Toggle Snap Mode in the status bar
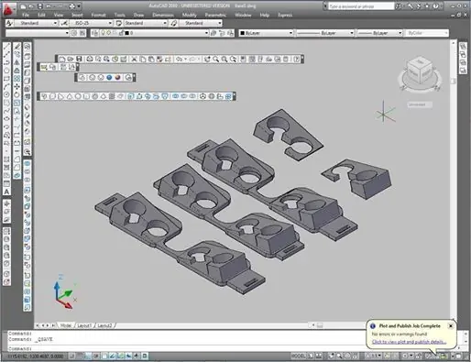This screenshot has height=362, width=471. [x=71, y=356]
